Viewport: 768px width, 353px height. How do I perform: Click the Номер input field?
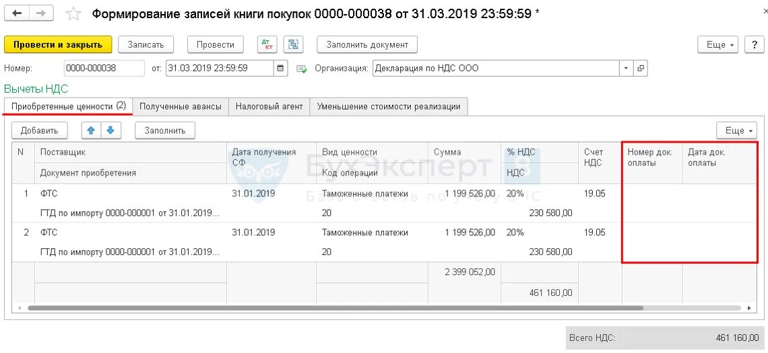[x=104, y=68]
